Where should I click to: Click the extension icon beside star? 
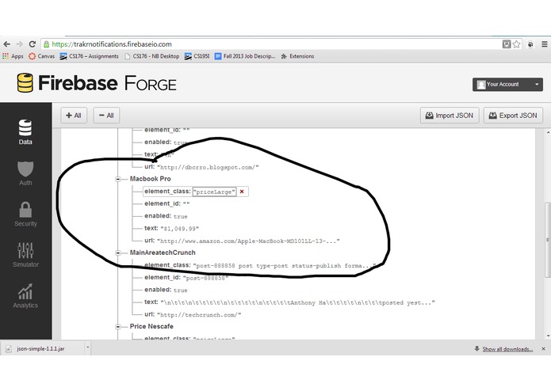click(530, 44)
